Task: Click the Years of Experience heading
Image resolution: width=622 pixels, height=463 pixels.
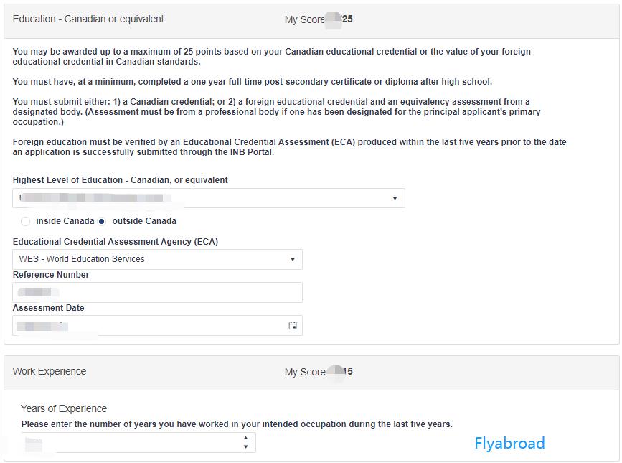Action: tap(64, 409)
